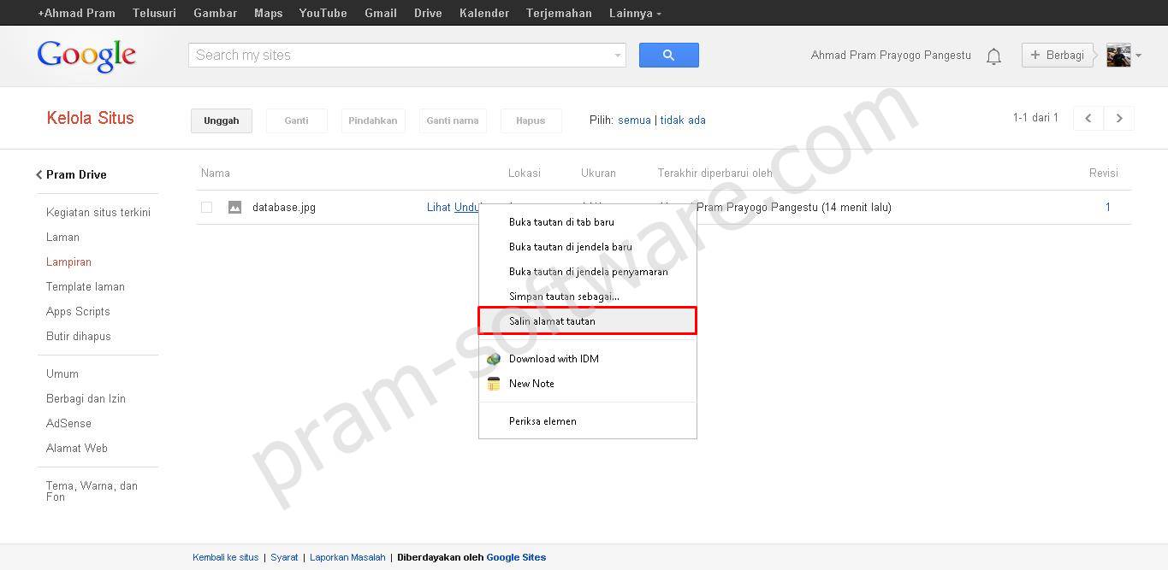The width and height of the screenshot is (1168, 570).
Task: Choose Buka tautan di tab baru
Action: tap(587, 222)
